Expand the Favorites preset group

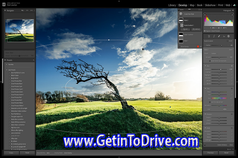click(x=7, y=65)
